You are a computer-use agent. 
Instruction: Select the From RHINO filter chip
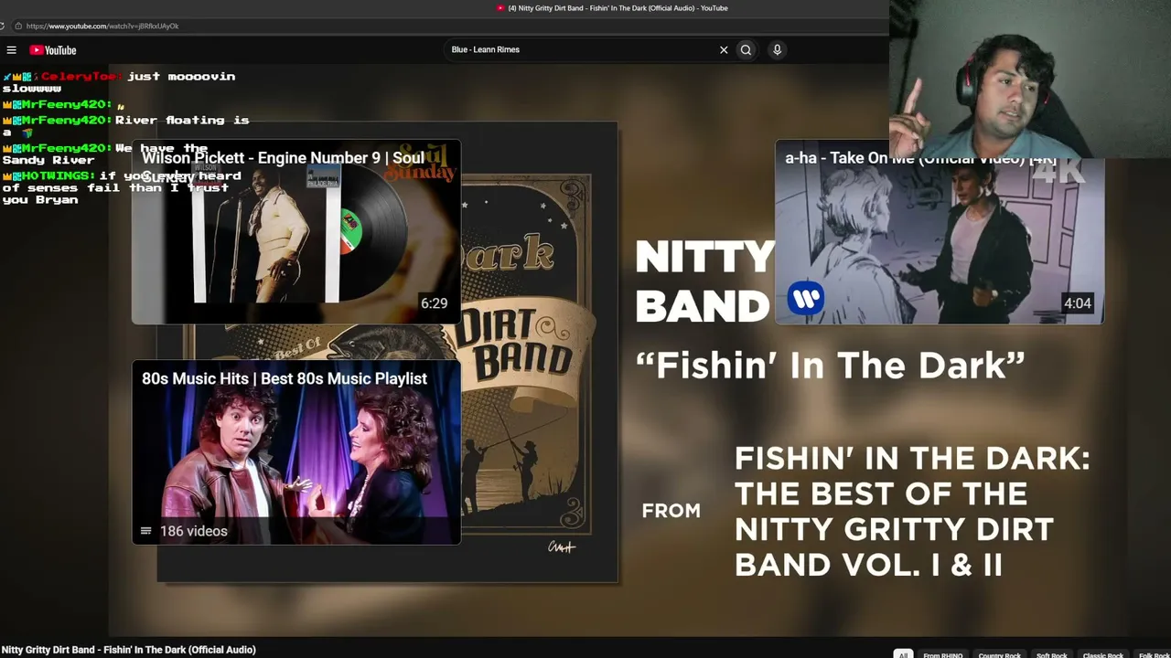(942, 654)
